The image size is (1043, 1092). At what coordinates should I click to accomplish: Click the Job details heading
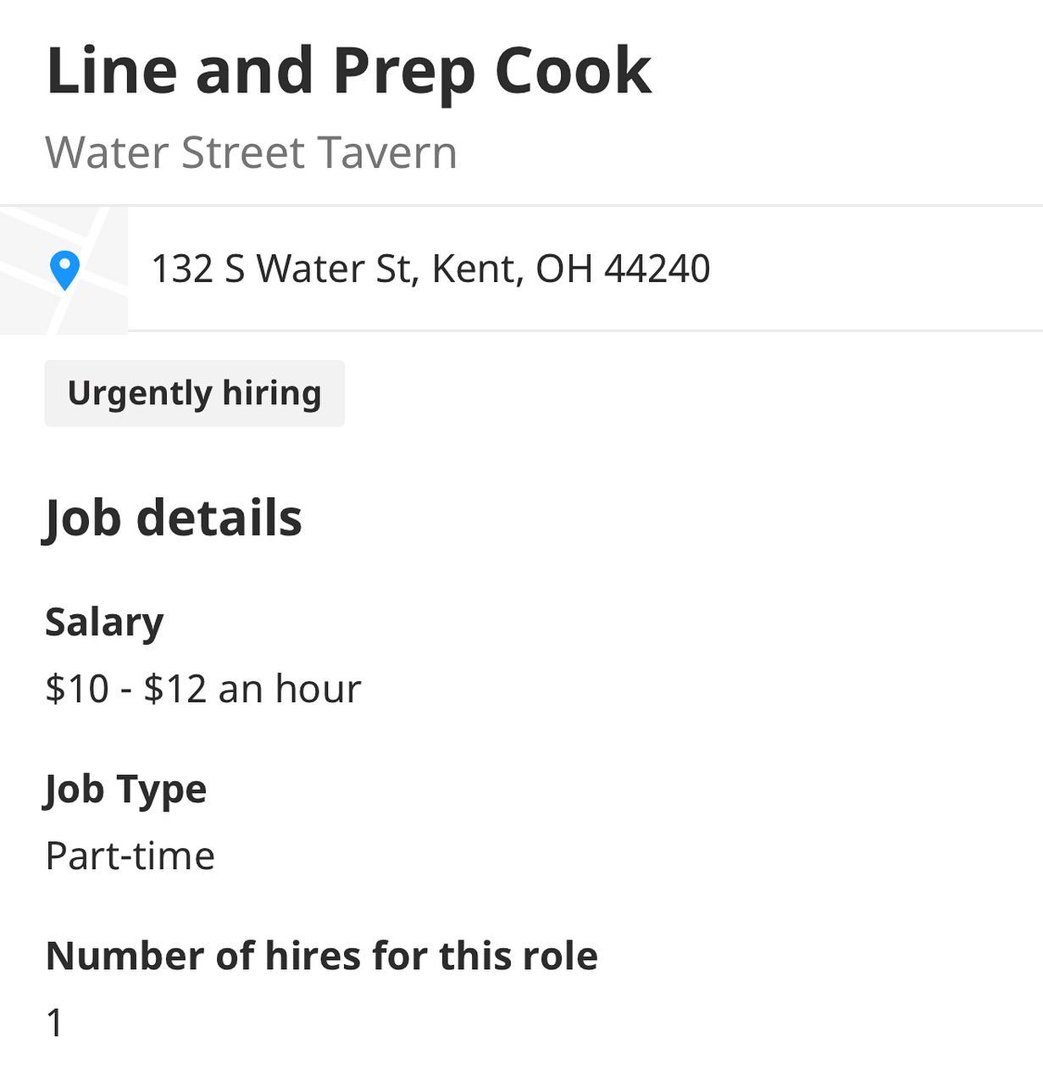click(x=174, y=518)
